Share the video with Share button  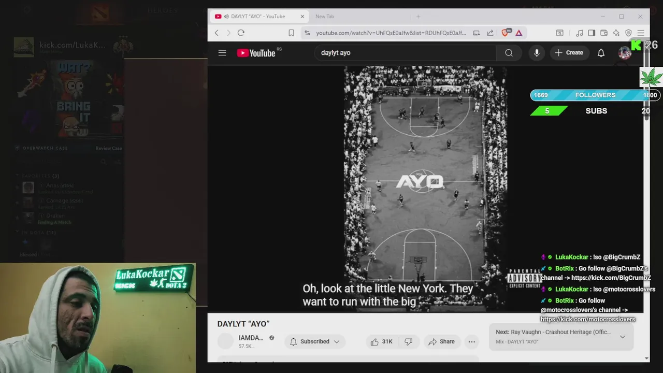tap(441, 341)
